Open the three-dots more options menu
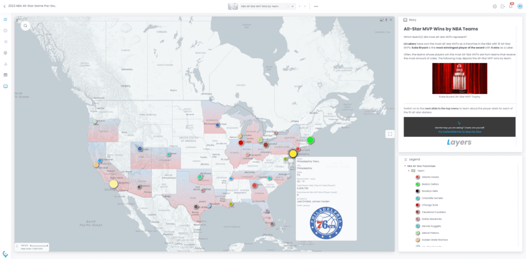Screen dimensions: 526x259 pos(316,6)
